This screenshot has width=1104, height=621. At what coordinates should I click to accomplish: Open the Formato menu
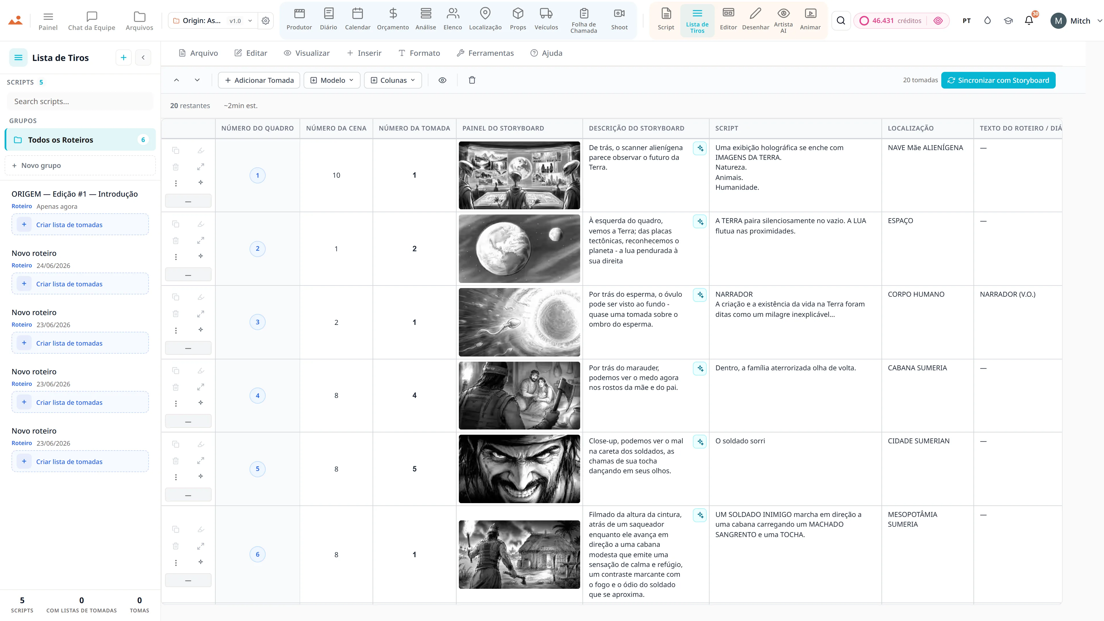419,53
